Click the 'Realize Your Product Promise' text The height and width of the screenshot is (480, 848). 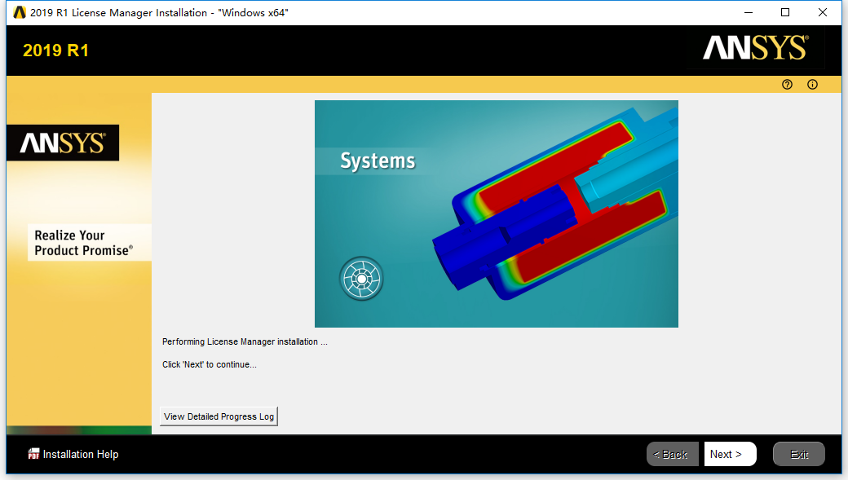coord(83,243)
